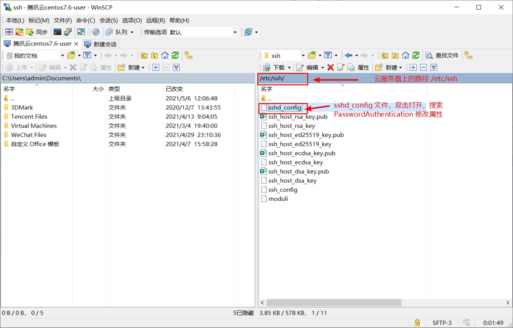Open the 帮助(H) menu
The width and height of the screenshot is (513, 328).
click(179, 20)
